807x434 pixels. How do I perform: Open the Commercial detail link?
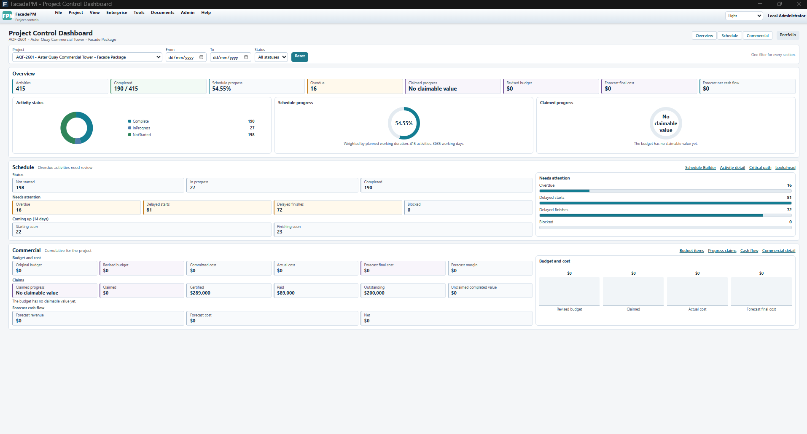pyautogui.click(x=779, y=251)
